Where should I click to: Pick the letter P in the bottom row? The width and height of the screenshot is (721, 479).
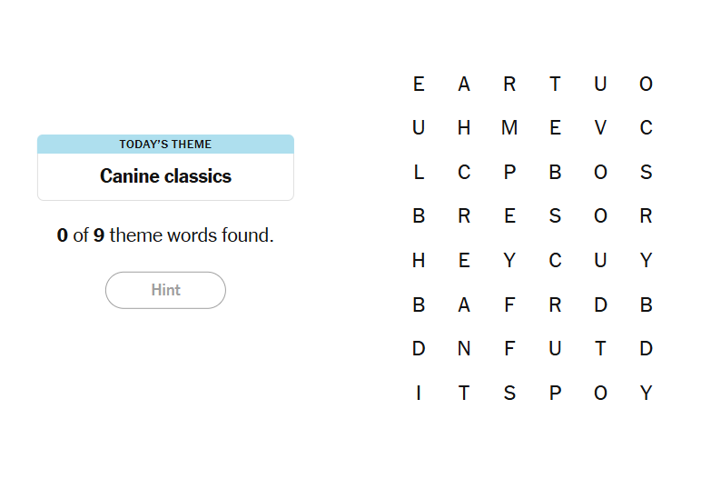(555, 394)
